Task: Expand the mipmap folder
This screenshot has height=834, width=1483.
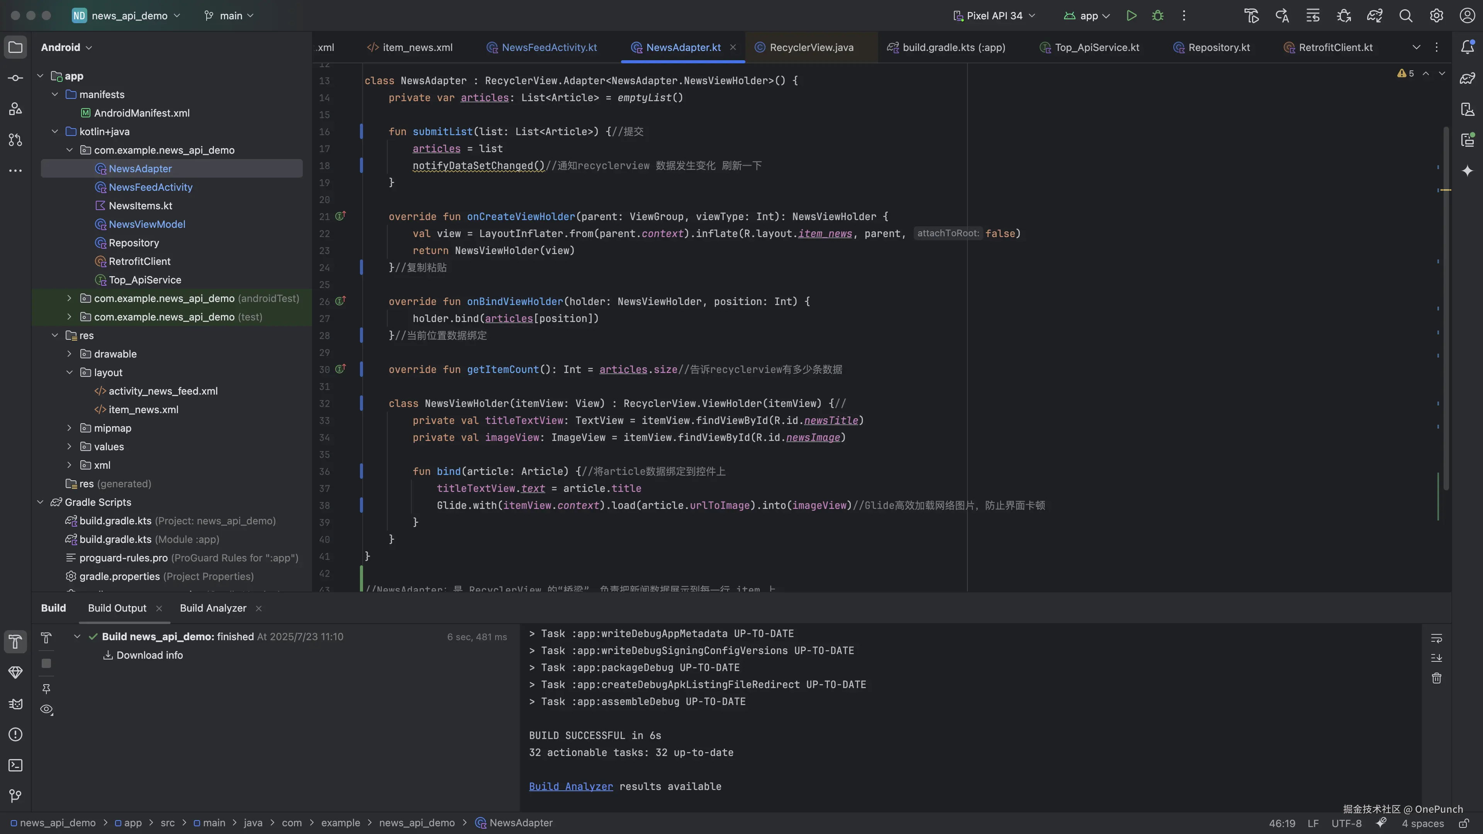Action: [69, 428]
